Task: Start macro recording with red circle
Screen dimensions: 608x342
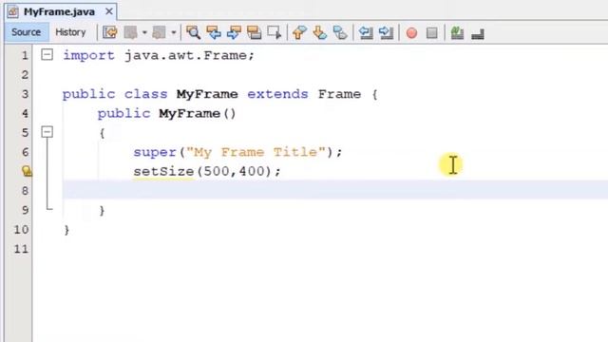Action: 411,33
